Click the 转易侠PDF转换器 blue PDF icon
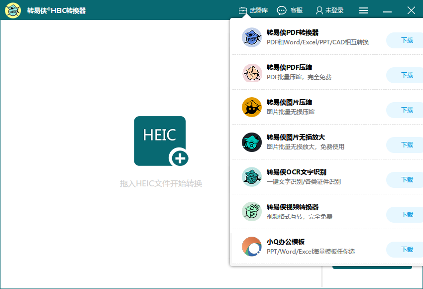This screenshot has height=289, width=423. coord(252,37)
